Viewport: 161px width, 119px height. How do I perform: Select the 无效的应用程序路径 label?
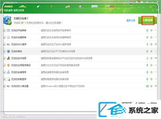[21, 65]
